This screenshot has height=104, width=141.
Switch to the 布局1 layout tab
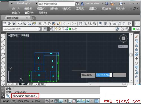tap(32, 84)
